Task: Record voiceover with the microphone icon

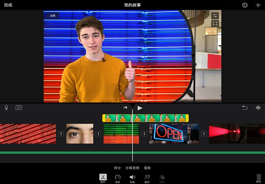Action: pos(6,107)
